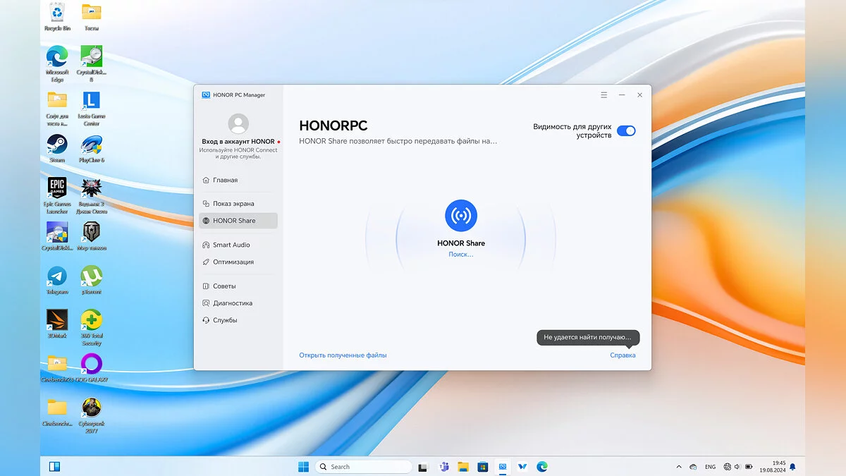Click the Справка help link
The image size is (846, 476).
click(x=623, y=355)
